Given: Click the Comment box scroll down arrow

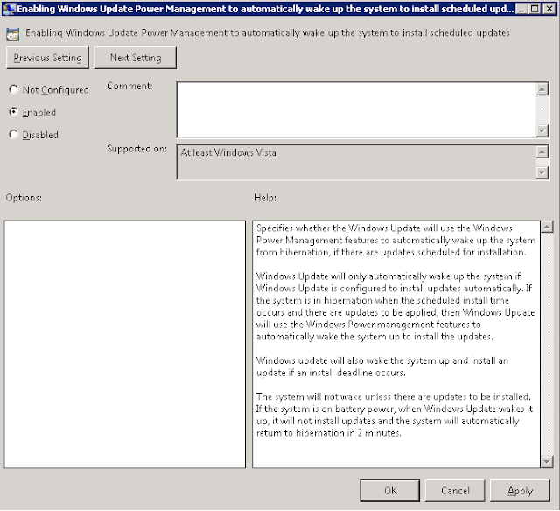Looking at the screenshot, I should [542, 130].
